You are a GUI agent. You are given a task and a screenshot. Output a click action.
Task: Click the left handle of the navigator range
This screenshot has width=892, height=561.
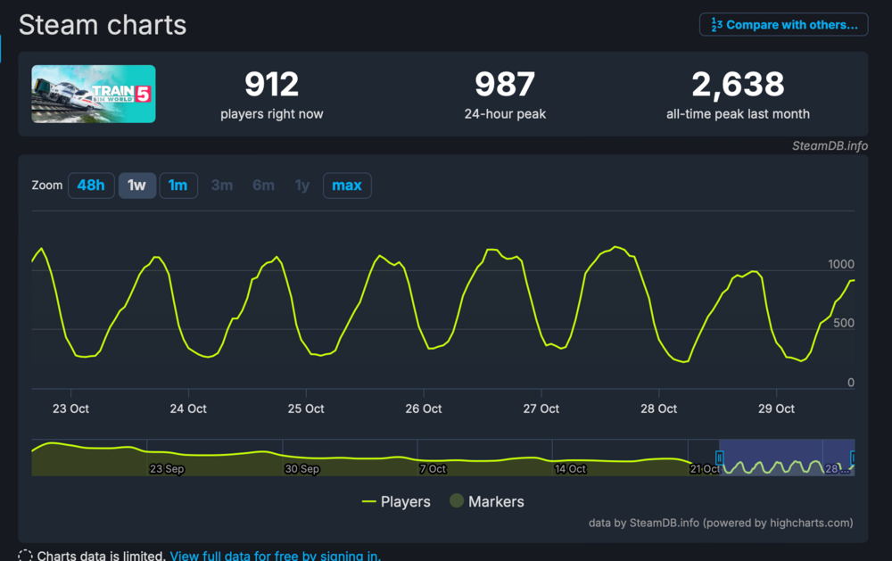(719, 458)
